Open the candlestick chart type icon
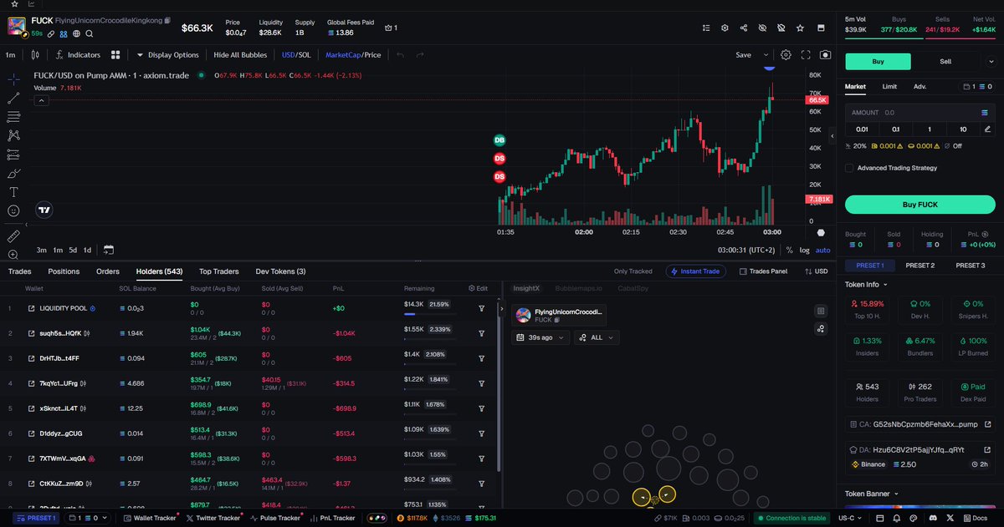Viewport: 1004px width, 527px height. tap(34, 55)
